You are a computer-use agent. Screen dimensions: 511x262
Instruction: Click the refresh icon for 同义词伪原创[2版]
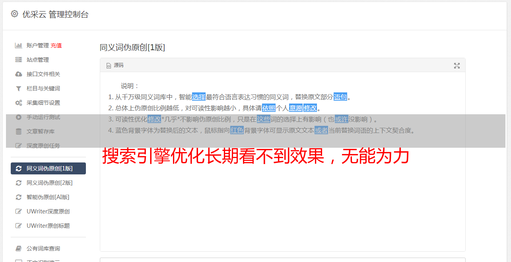[18, 183]
